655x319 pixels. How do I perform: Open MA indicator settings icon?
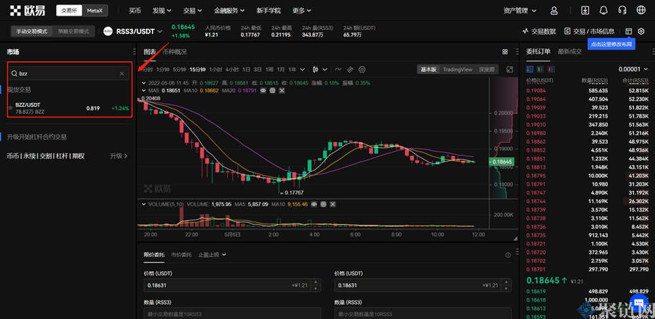(272, 90)
